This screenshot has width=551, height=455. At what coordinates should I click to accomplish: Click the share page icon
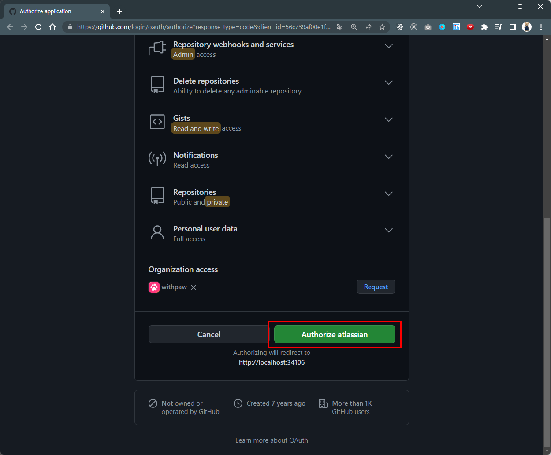(368, 27)
